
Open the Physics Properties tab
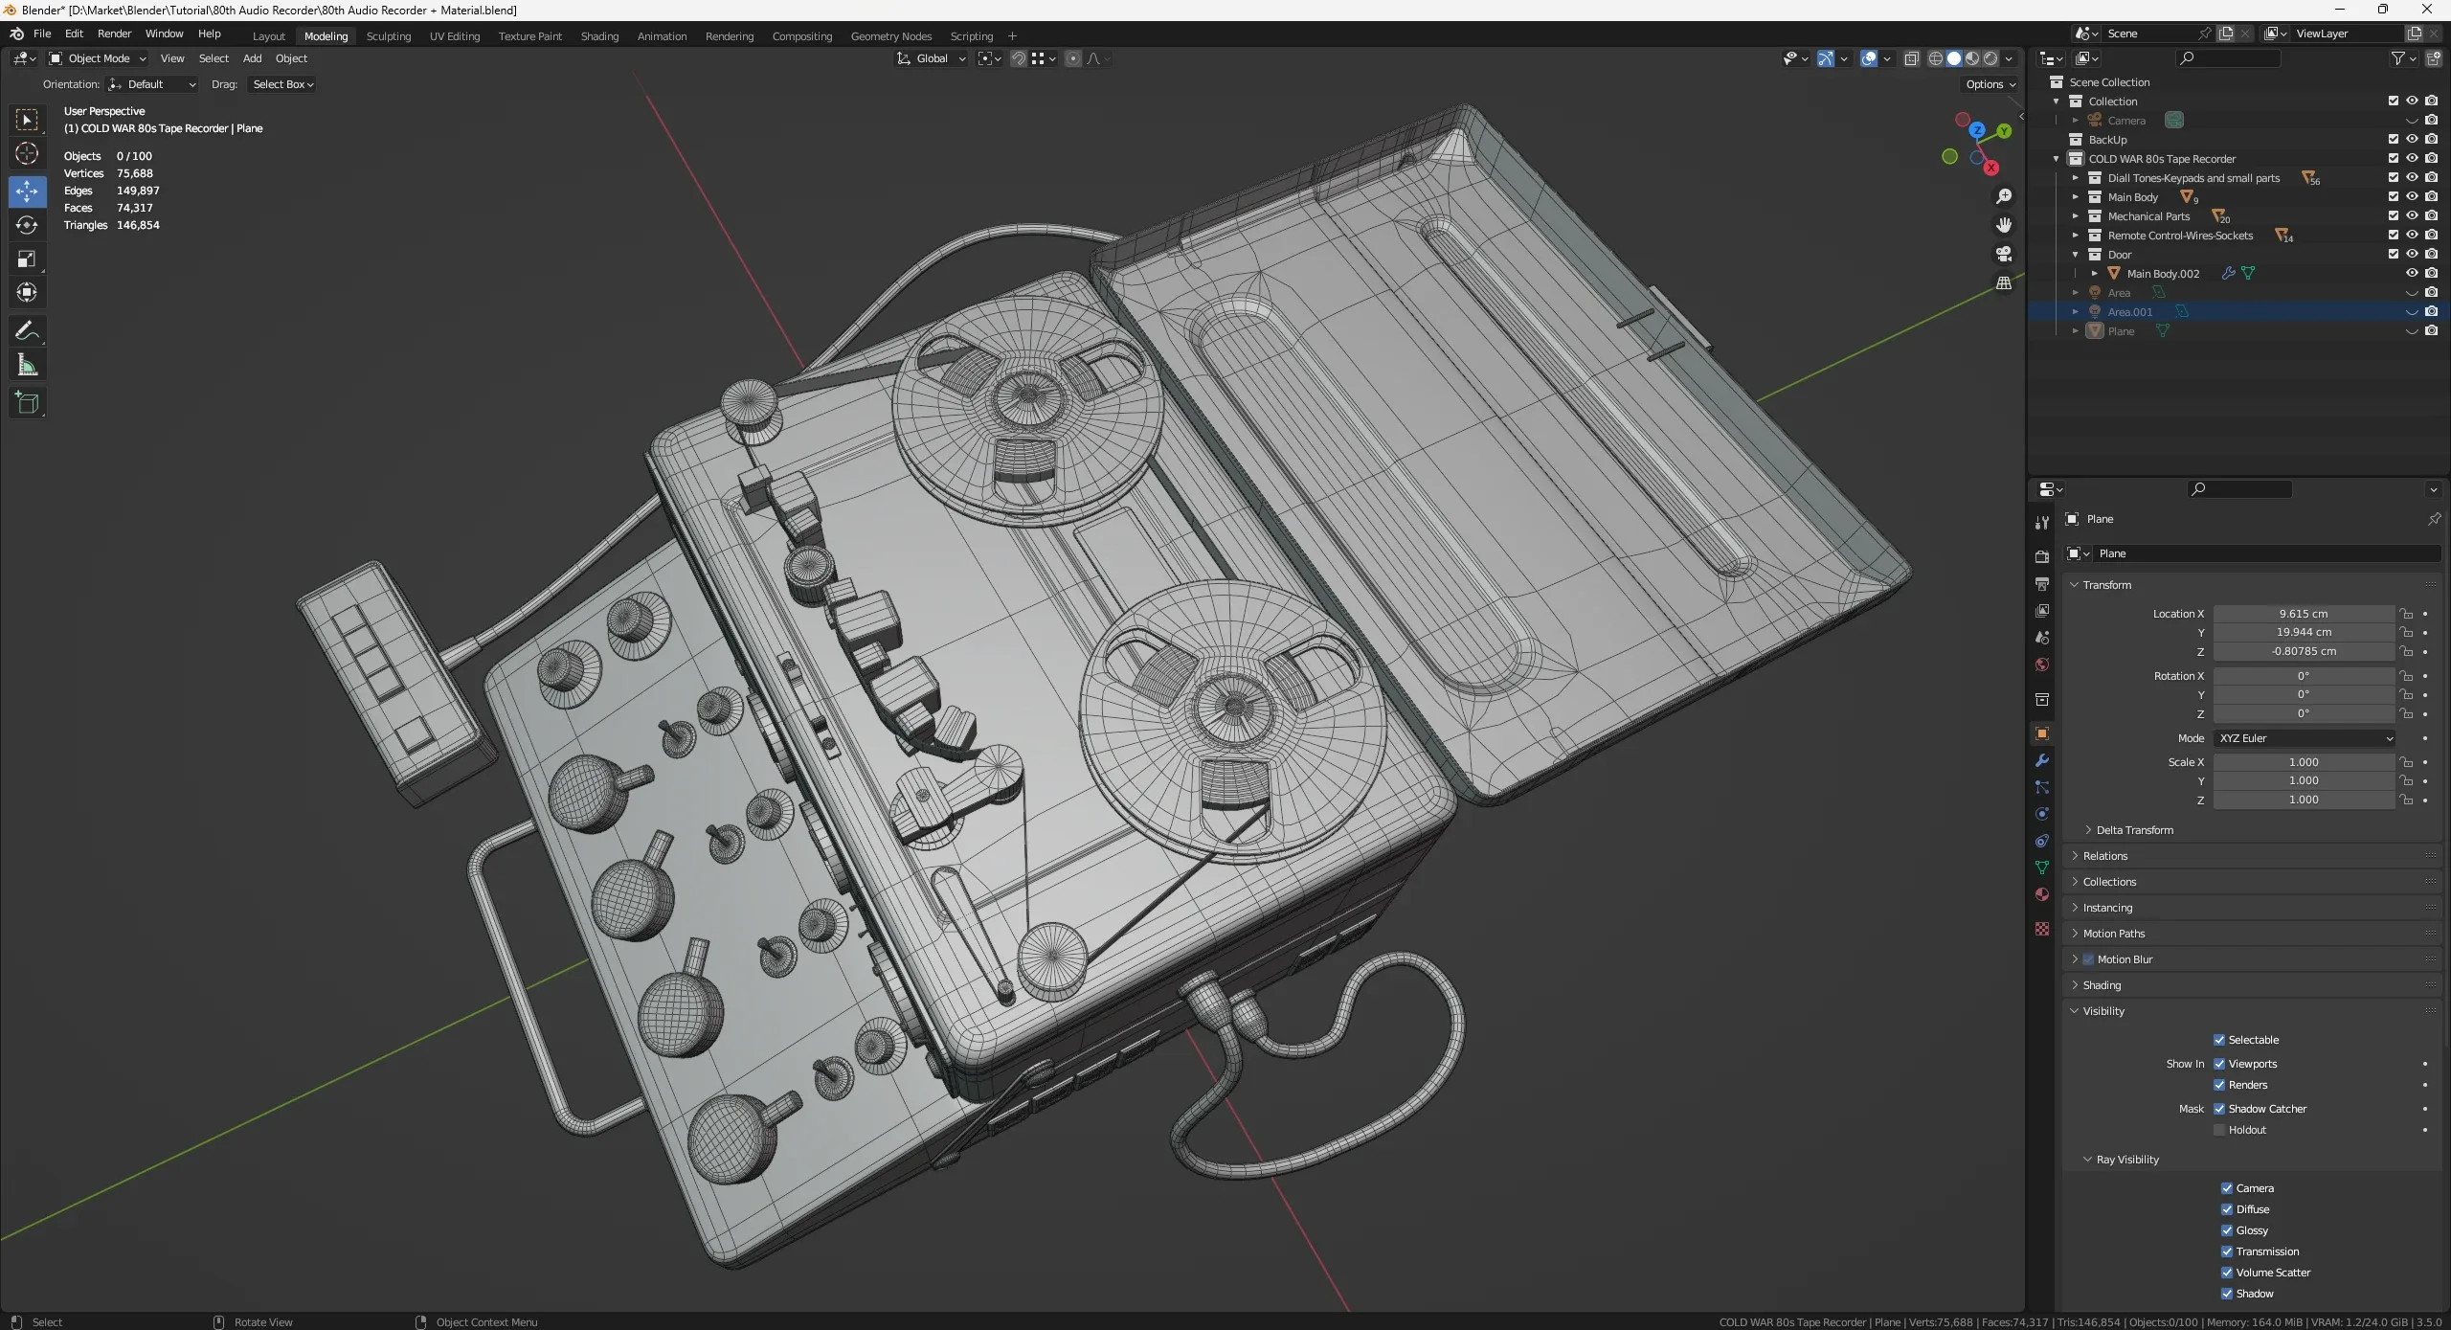(x=2041, y=814)
